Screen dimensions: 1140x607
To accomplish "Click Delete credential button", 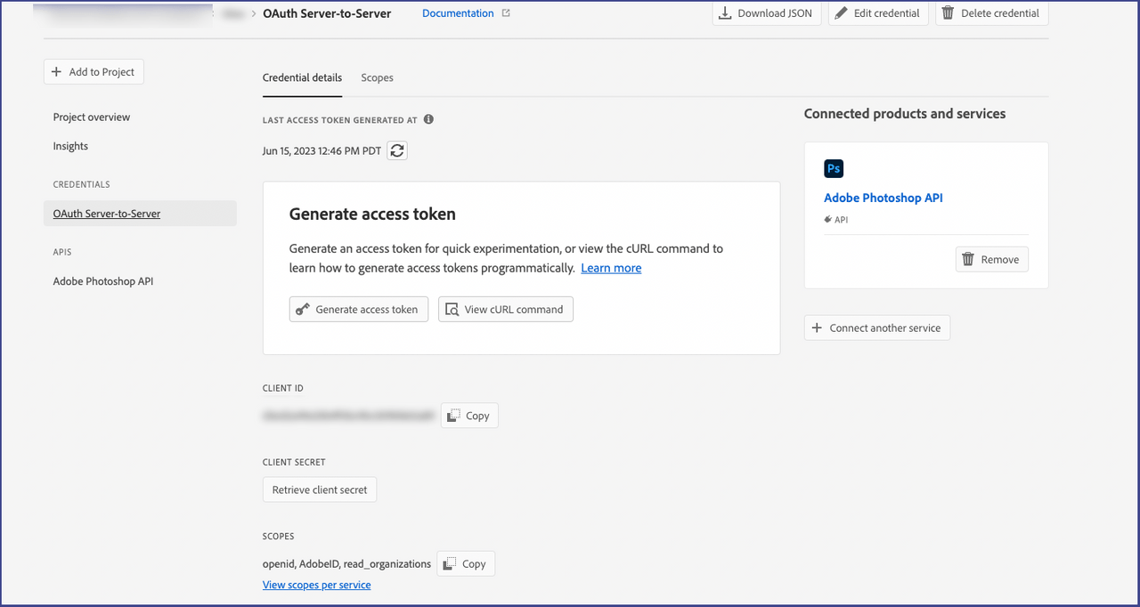I will [991, 13].
